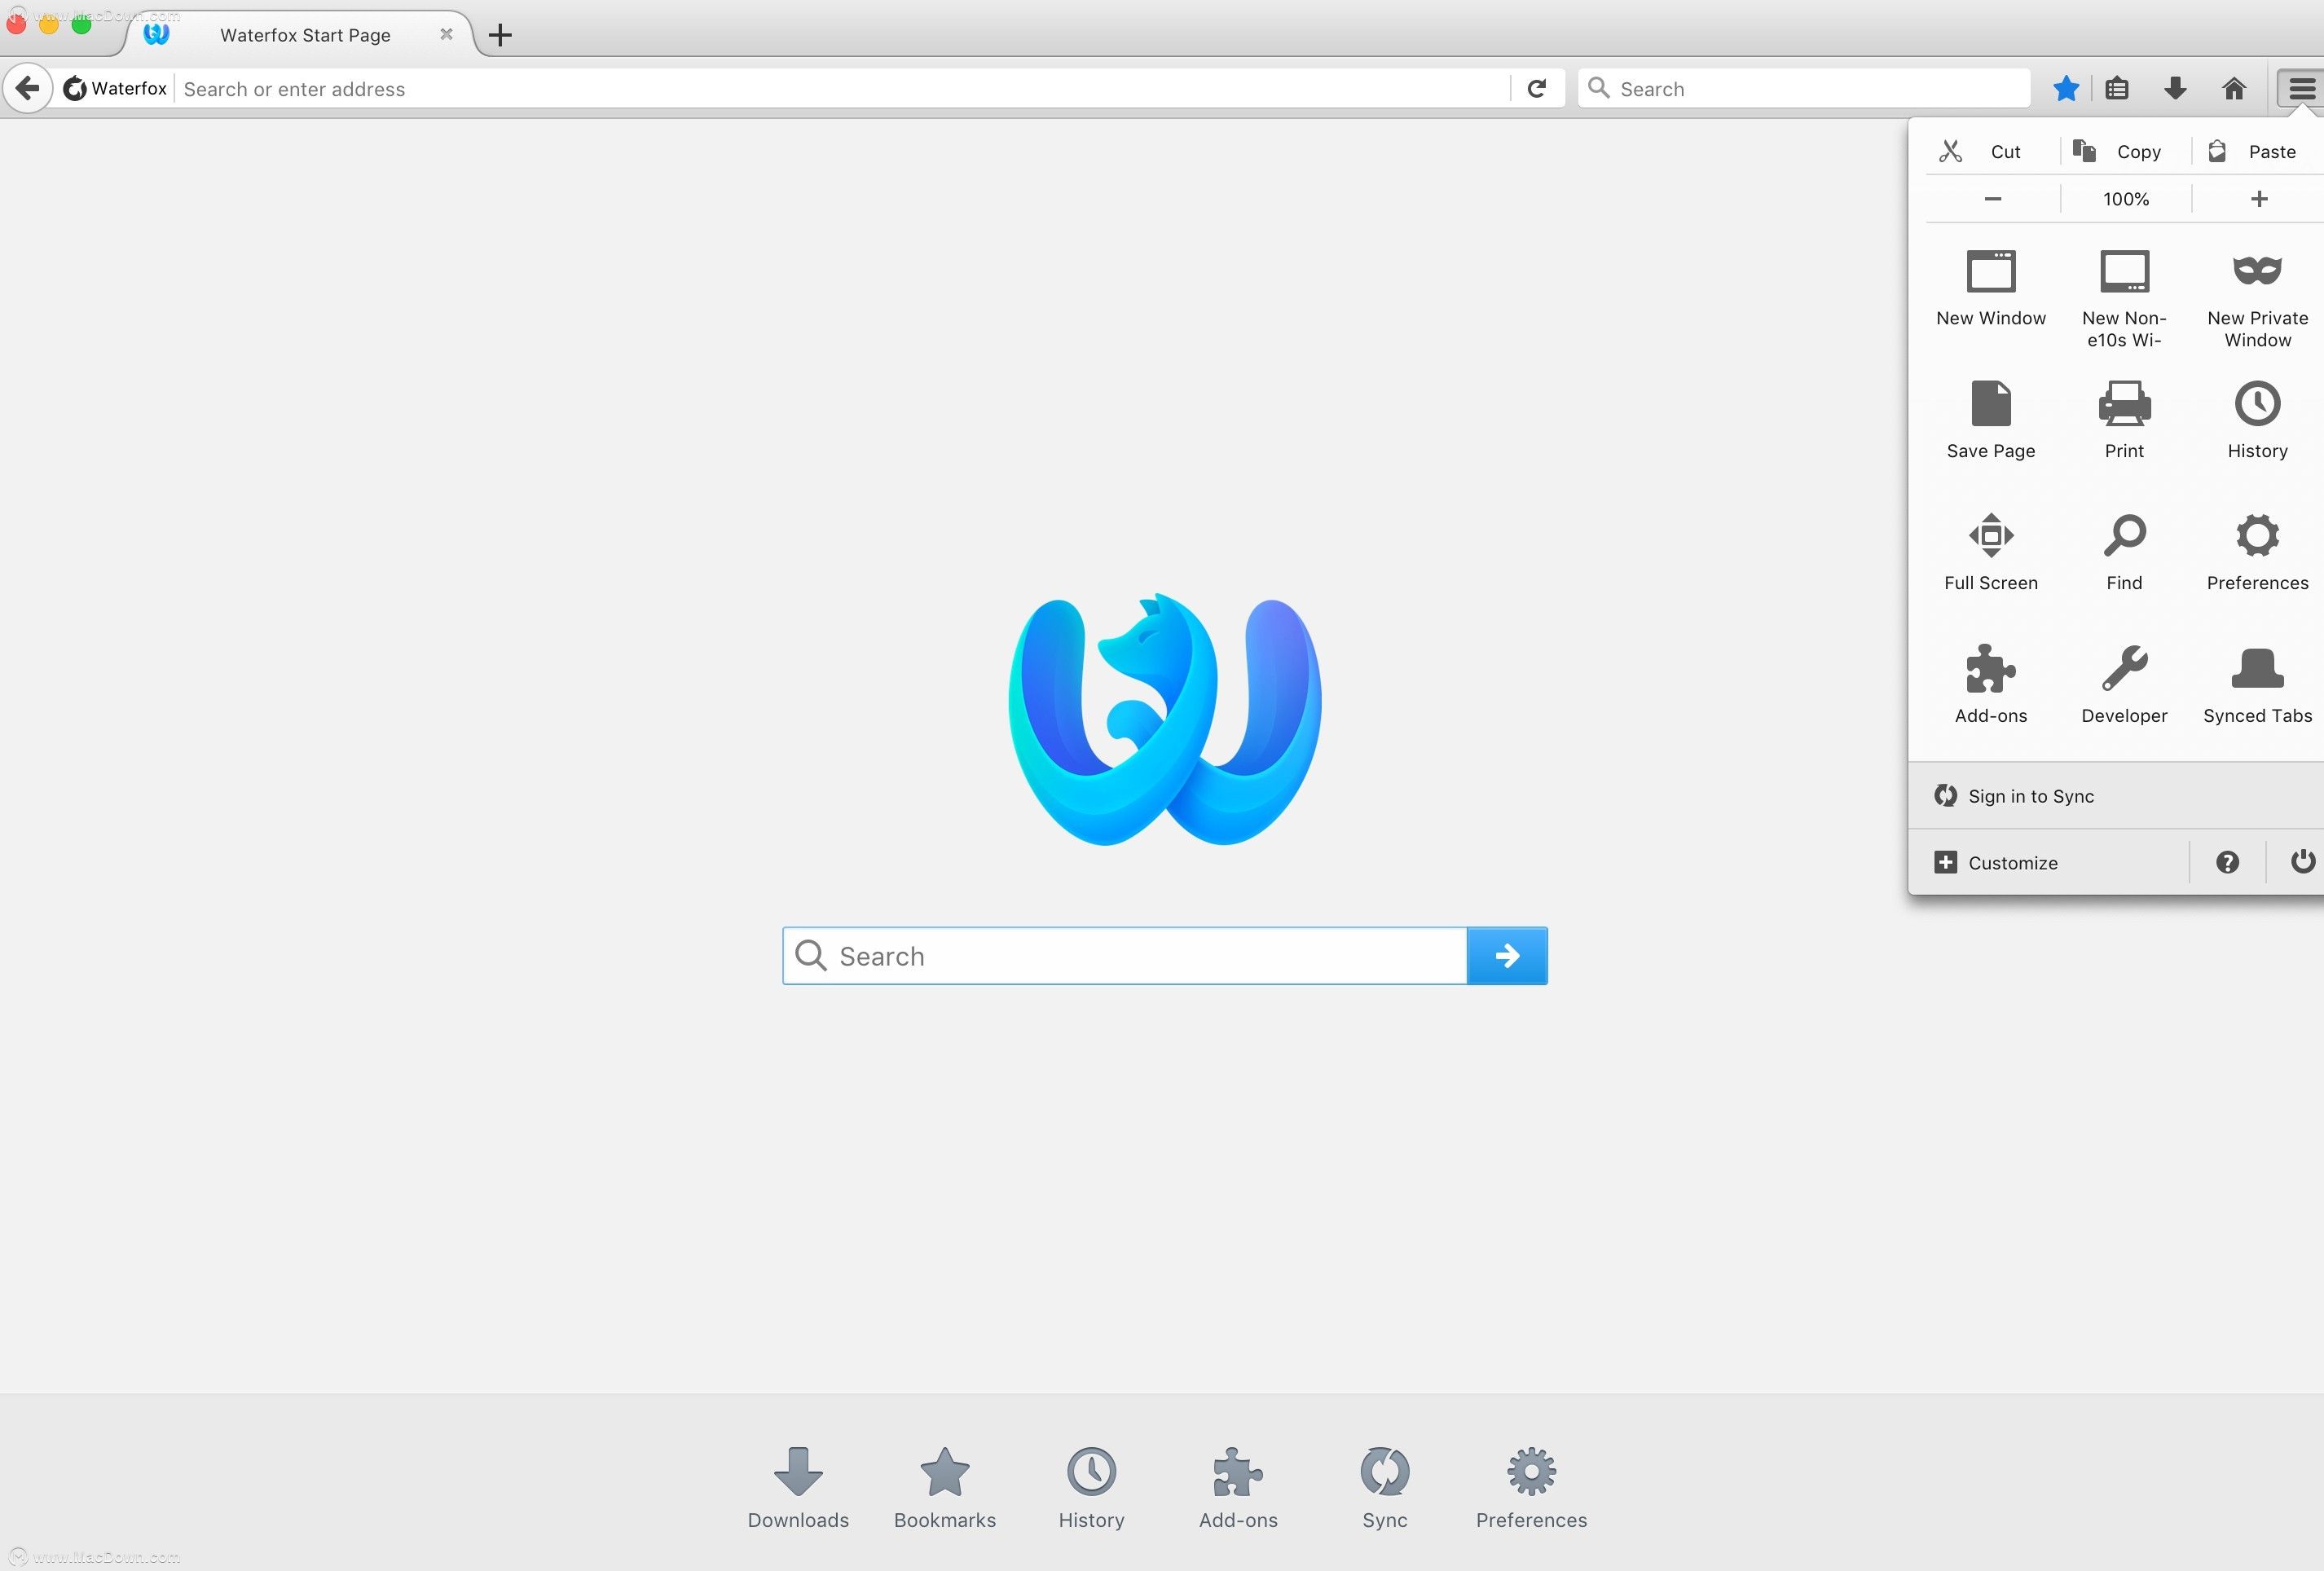Enter Full Screen mode
This screenshot has height=1571, width=2324.
1990,552
